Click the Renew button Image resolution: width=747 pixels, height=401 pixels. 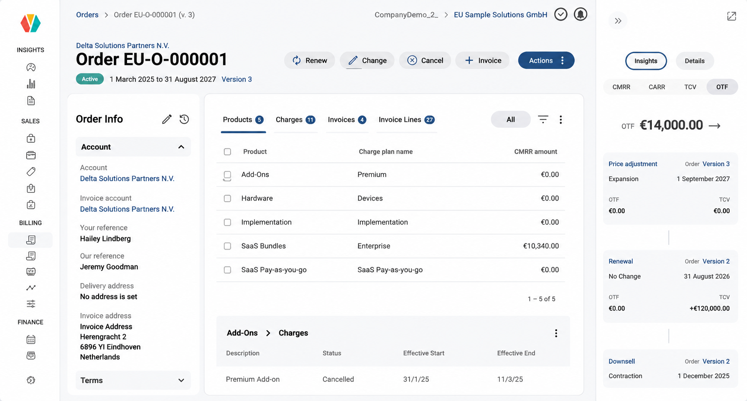[x=310, y=60]
